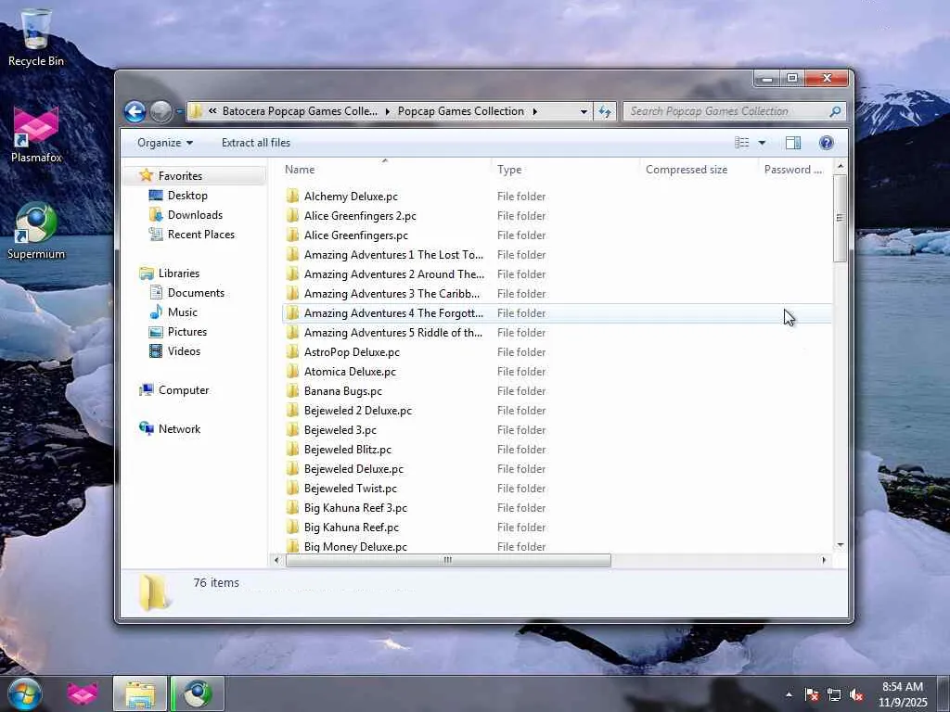
Task: Click the Action Center flag tray icon
Action: coord(812,695)
